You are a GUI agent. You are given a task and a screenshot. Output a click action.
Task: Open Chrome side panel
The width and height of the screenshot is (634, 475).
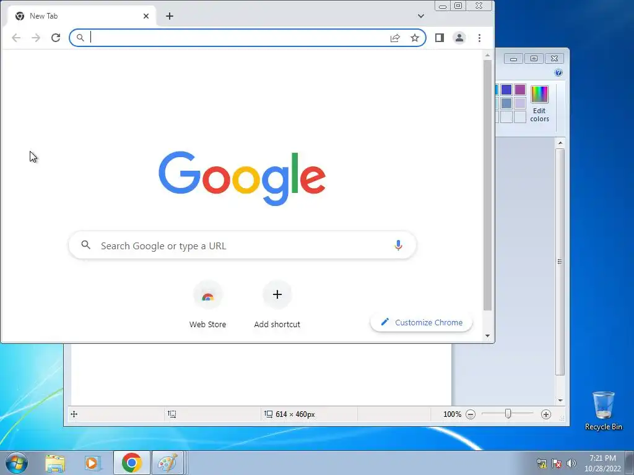pos(440,38)
